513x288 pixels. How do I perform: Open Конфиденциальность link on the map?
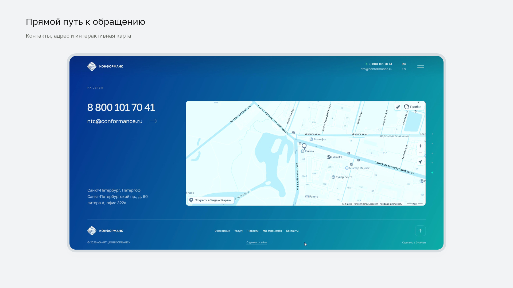point(391,204)
